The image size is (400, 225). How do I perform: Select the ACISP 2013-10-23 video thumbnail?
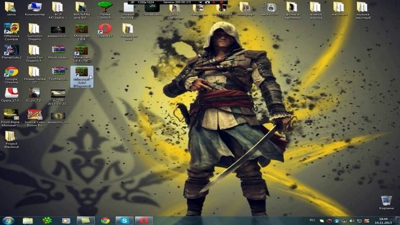coord(58,97)
